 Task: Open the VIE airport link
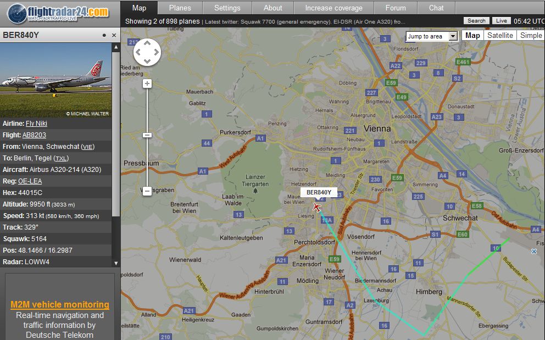(x=87, y=147)
